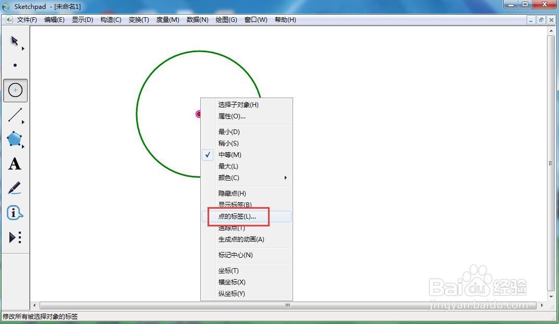559x324 pixels.
Task: Open the 变换(T) menu
Action: tap(139, 20)
